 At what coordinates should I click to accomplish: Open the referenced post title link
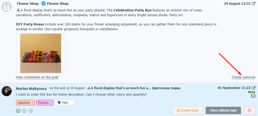[134, 88]
